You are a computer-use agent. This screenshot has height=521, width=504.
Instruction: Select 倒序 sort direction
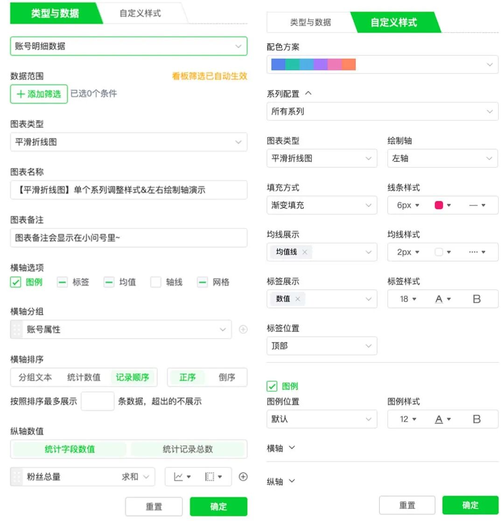[227, 377]
